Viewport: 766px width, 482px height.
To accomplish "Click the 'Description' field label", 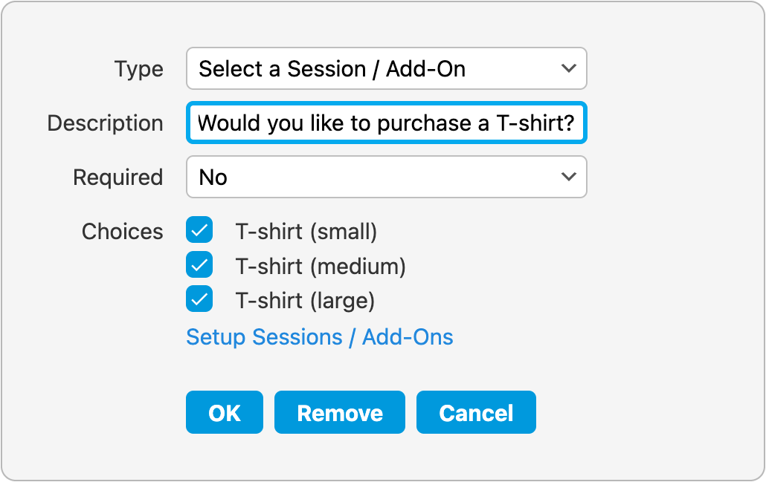I will (x=105, y=123).
